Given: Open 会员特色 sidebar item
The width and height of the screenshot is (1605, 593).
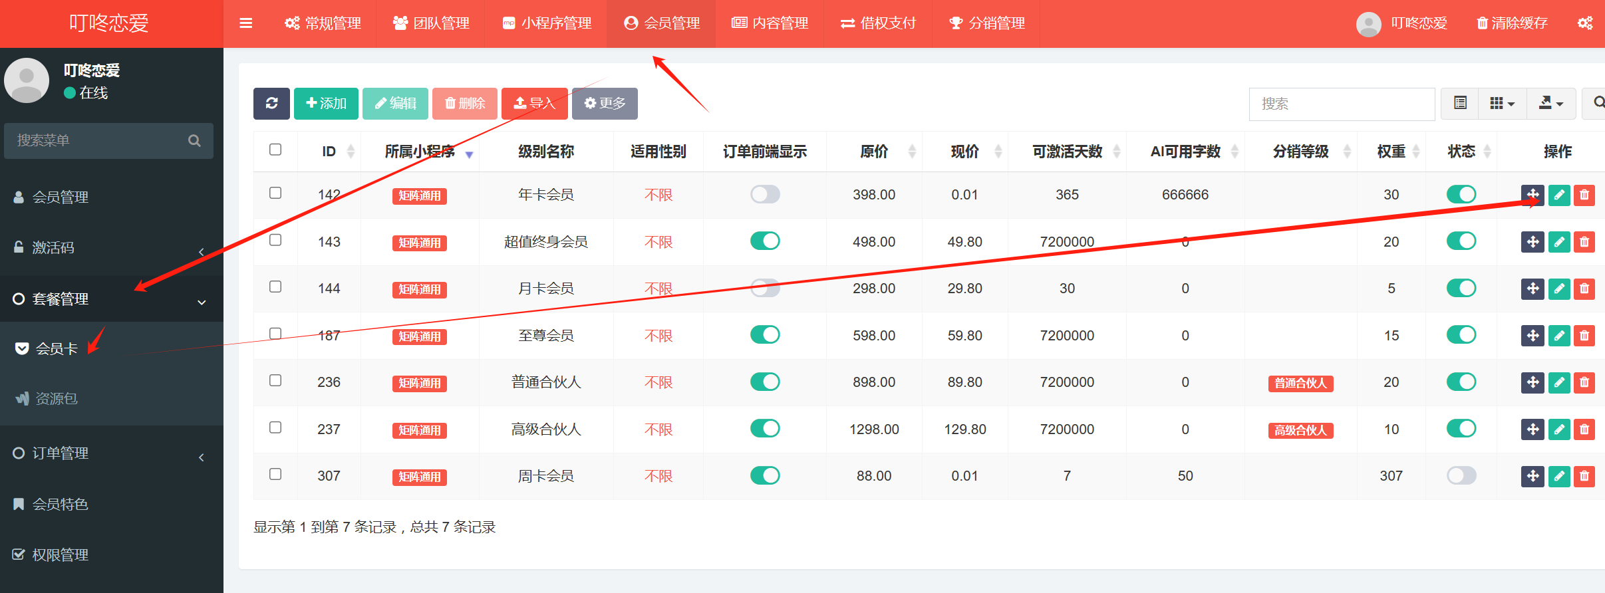Looking at the screenshot, I should tap(112, 505).
